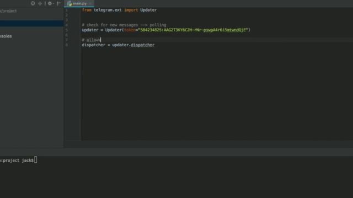This screenshot has width=353, height=198.
Task: Click the line "from telegram.ext import Updater"
Action: tap(119, 10)
